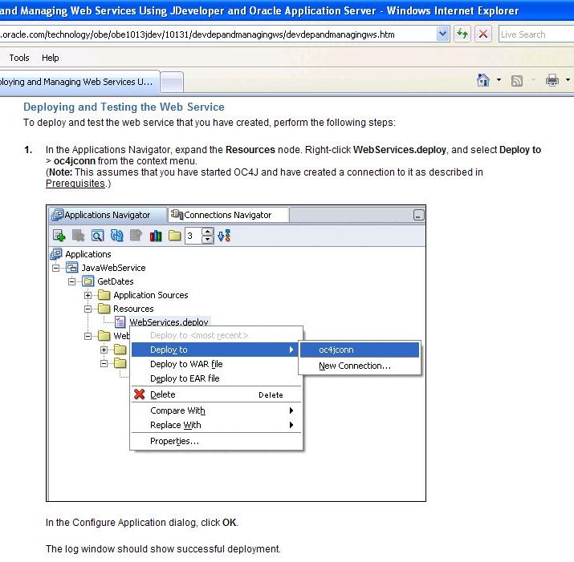Click the new application icon with green plus
The width and height of the screenshot is (574, 562).
[x=59, y=236]
